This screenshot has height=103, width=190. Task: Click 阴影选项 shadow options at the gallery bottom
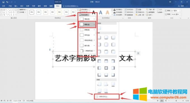click(x=107, y=97)
